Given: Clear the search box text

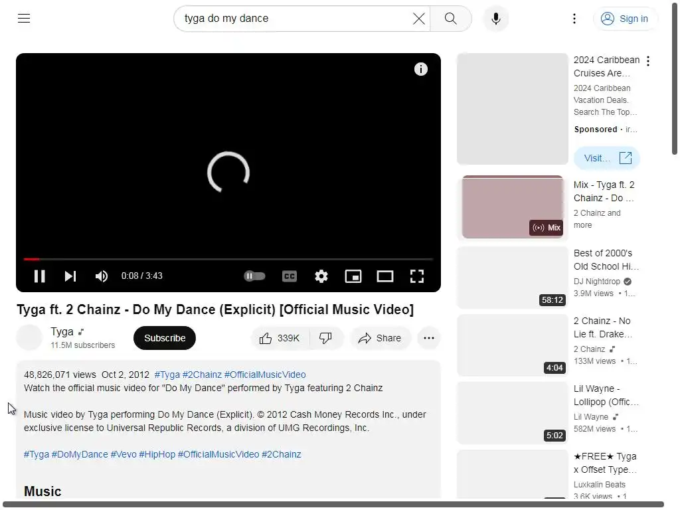Looking at the screenshot, I should pos(418,19).
